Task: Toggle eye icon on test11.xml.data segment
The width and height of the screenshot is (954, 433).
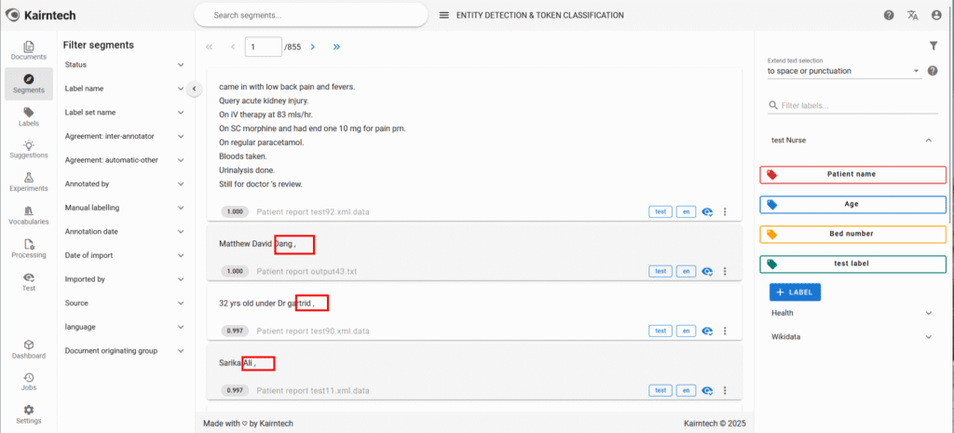Action: click(x=707, y=390)
